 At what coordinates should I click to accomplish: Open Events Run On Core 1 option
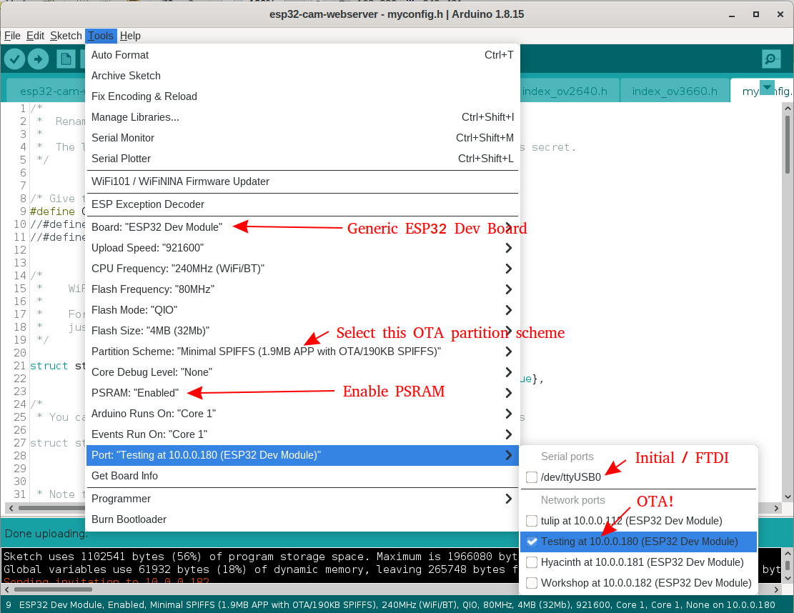(302, 435)
